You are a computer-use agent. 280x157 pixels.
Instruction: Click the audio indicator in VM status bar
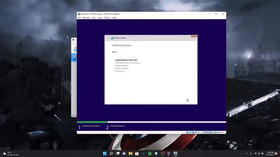pos(193,133)
